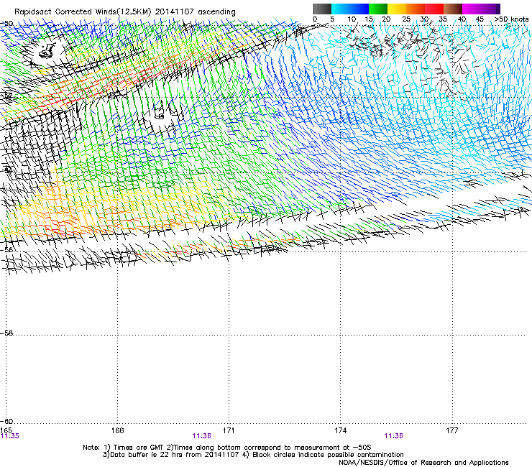Click the gray 0-5 knots color band

click(322, 9)
